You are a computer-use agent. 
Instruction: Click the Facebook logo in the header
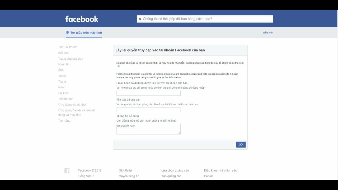click(82, 19)
